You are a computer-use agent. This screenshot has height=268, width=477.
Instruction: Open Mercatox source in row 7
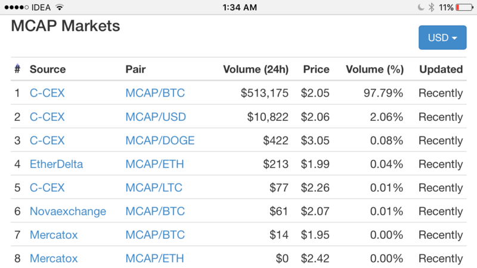coord(54,235)
